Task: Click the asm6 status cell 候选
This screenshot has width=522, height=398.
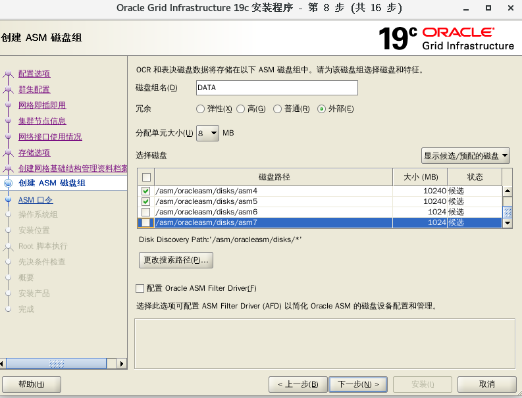Action: tap(475, 212)
